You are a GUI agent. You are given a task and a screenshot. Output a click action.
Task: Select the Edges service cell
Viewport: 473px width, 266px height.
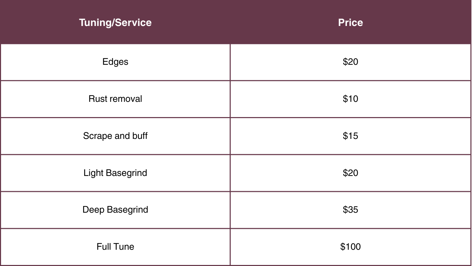coord(115,62)
